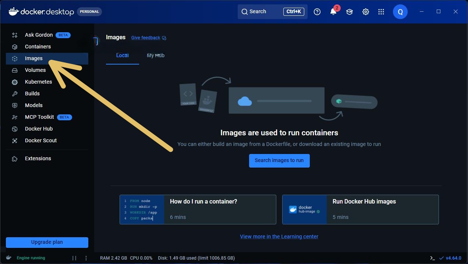Click the Docker whale logo
This screenshot has height=264, width=468.
tap(14, 11)
